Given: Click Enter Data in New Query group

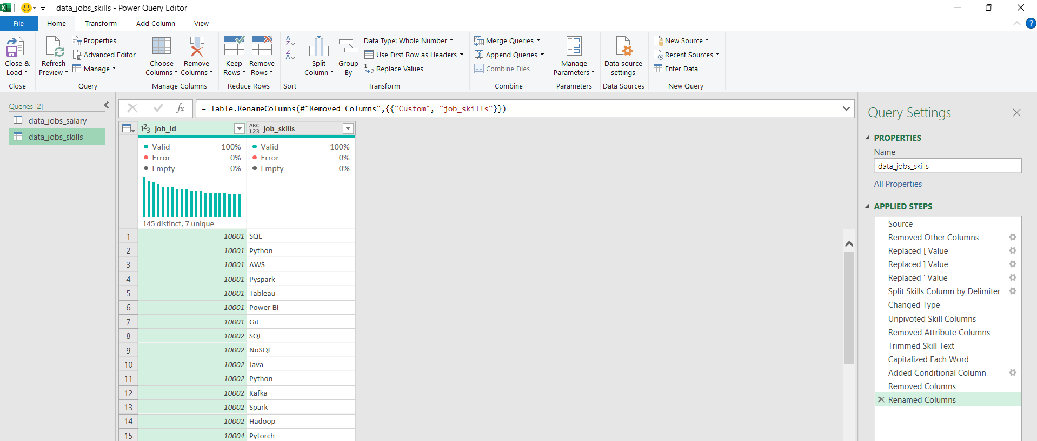Looking at the screenshot, I should click(676, 69).
